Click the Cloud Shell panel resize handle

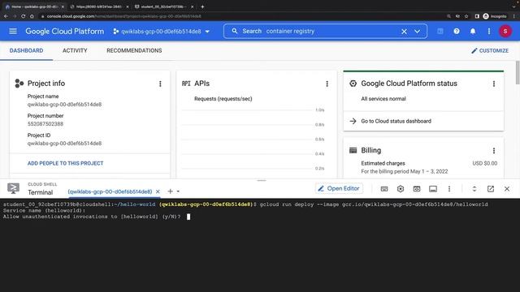(x=262, y=180)
